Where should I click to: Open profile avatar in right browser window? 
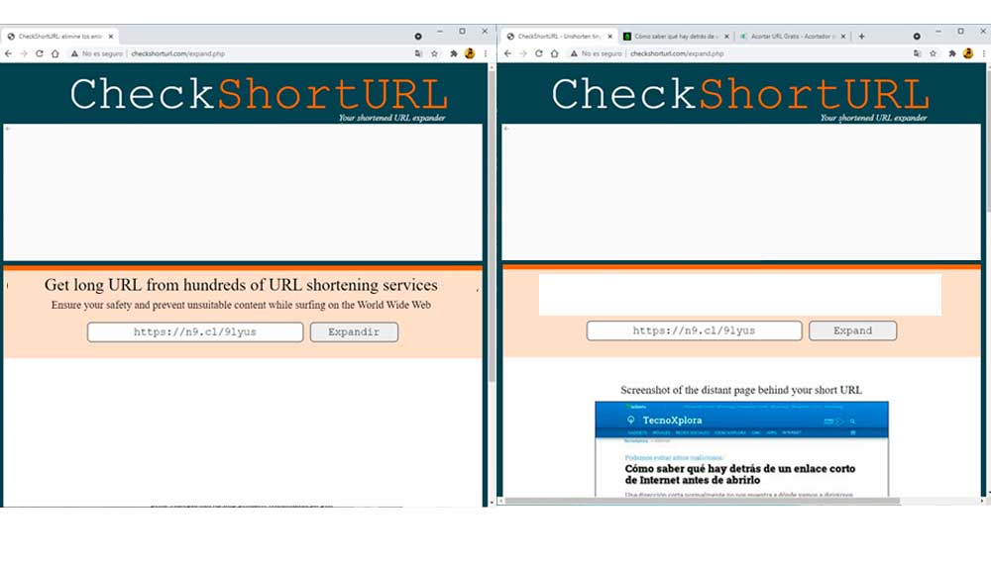click(968, 53)
